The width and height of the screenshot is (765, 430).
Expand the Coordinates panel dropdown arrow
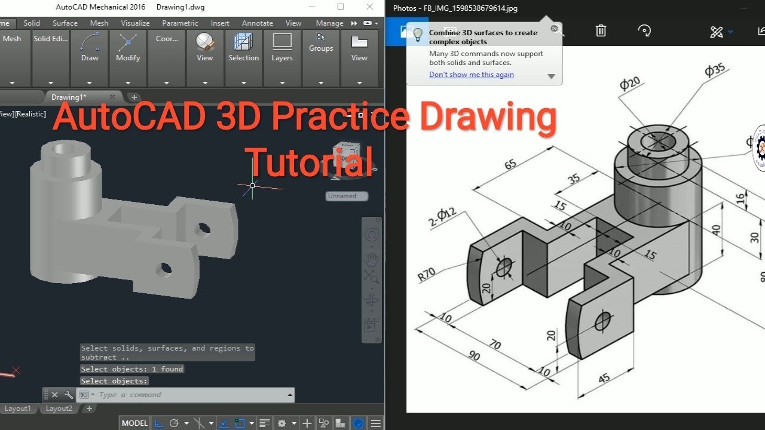click(x=167, y=83)
